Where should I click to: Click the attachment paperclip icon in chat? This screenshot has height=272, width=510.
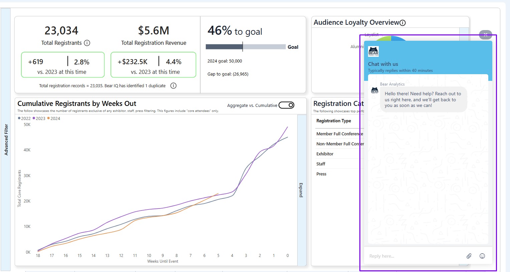(x=469, y=256)
